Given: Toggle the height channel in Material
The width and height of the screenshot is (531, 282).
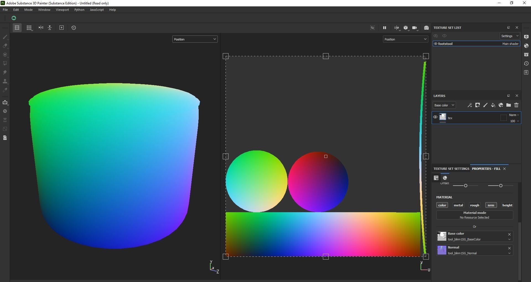Looking at the screenshot, I should coord(507,205).
